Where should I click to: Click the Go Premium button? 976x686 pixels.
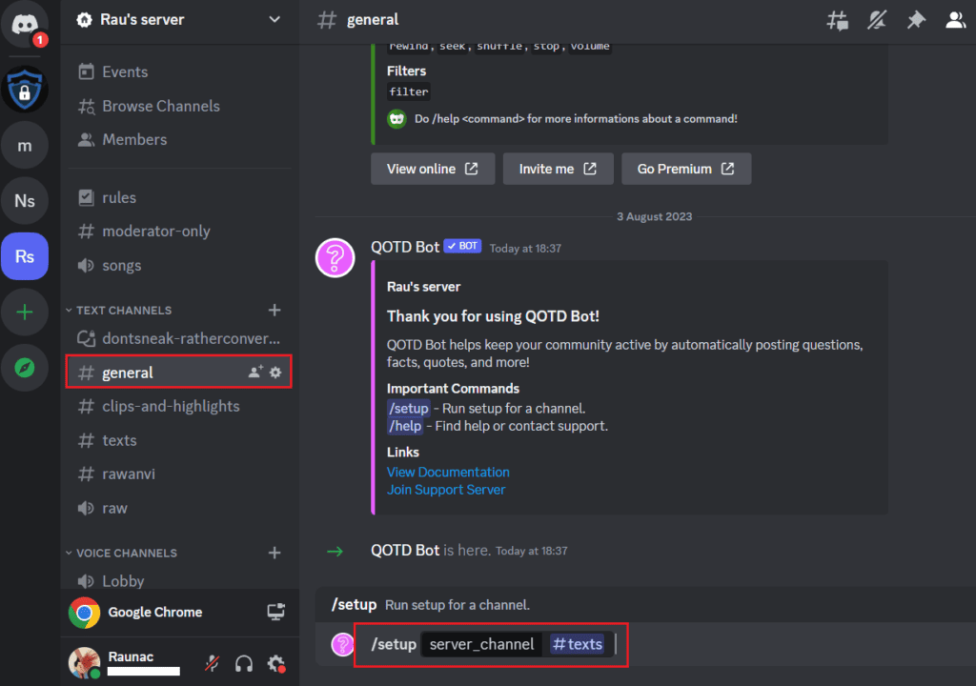click(686, 169)
